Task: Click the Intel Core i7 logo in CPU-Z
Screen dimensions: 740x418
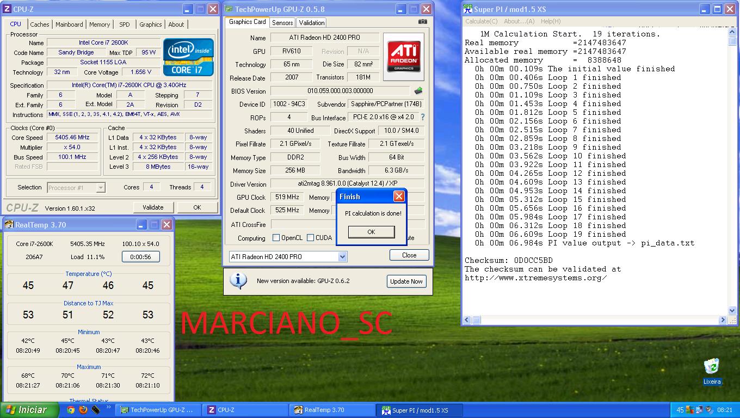Action: (x=189, y=57)
